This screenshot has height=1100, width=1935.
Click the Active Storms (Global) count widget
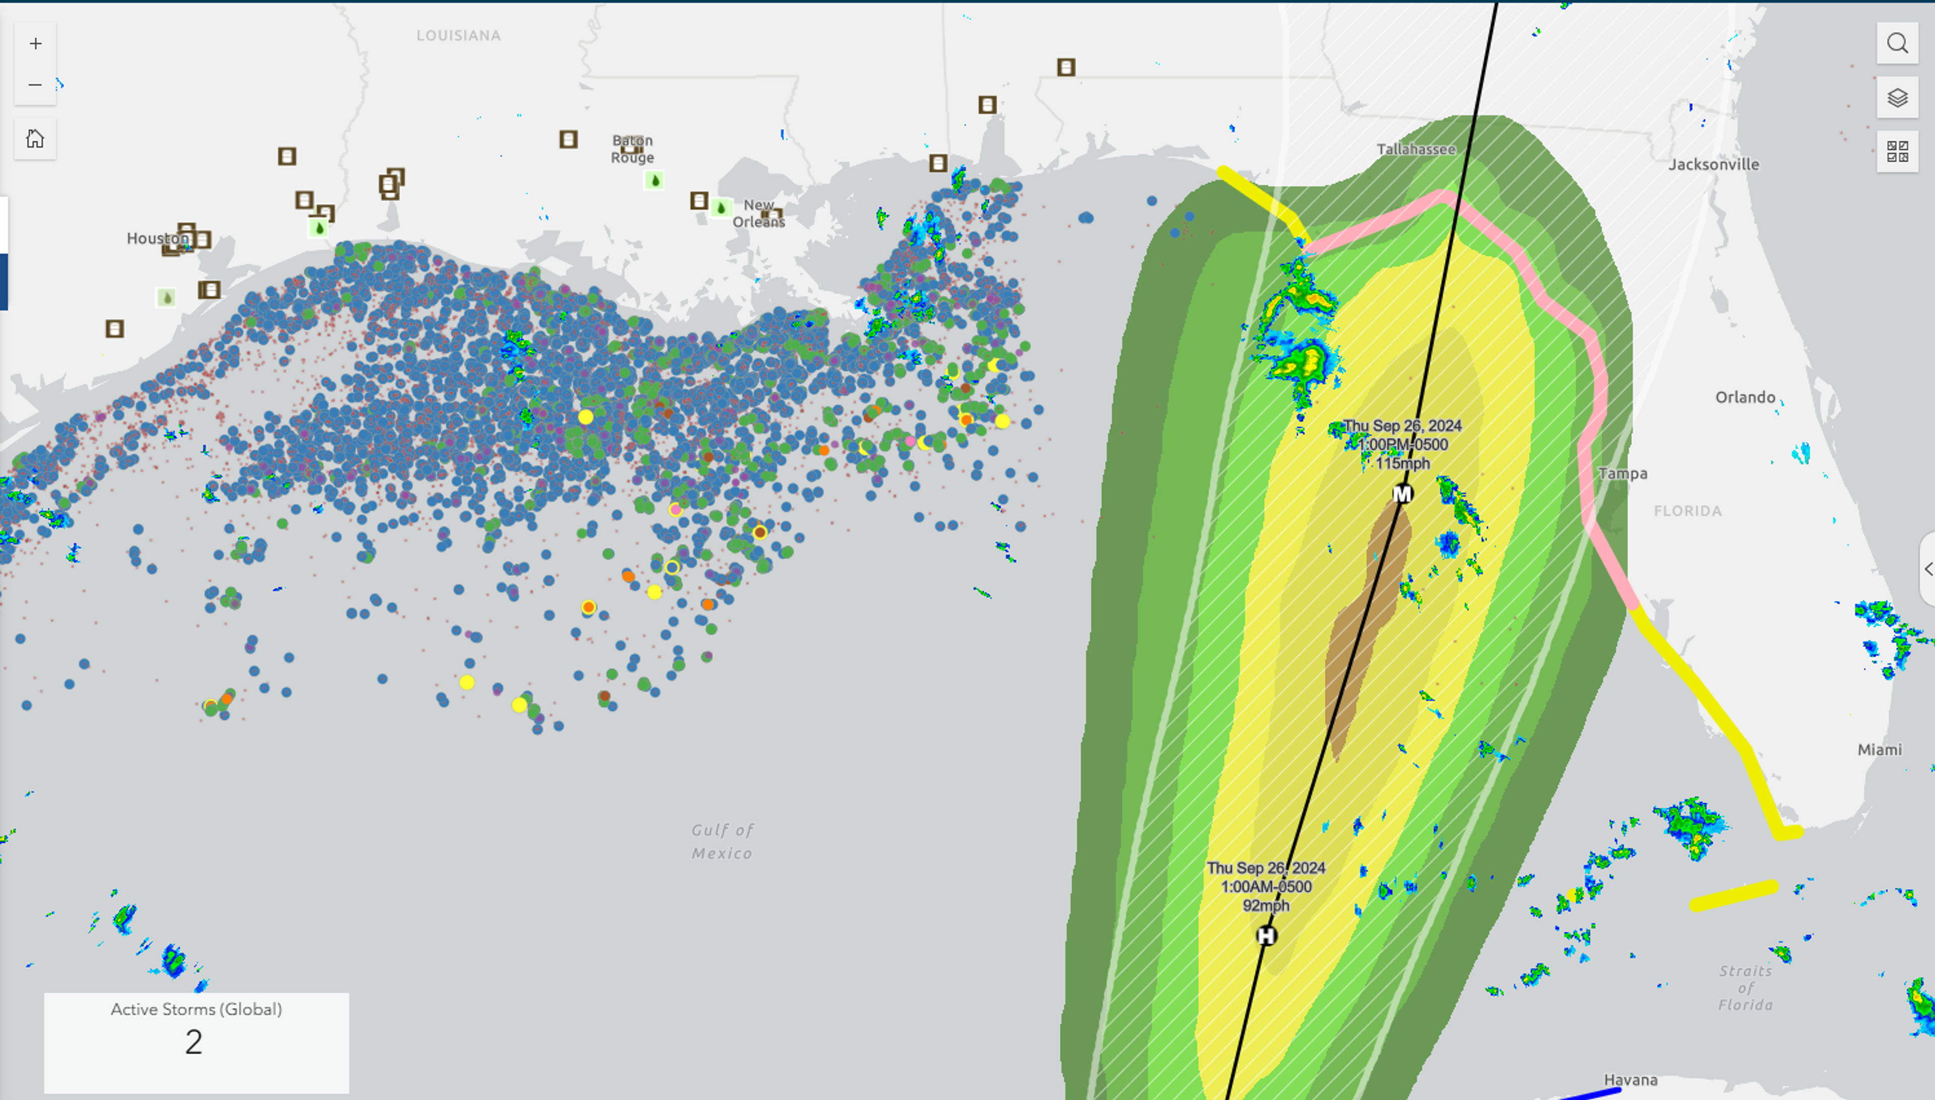[x=197, y=1043]
